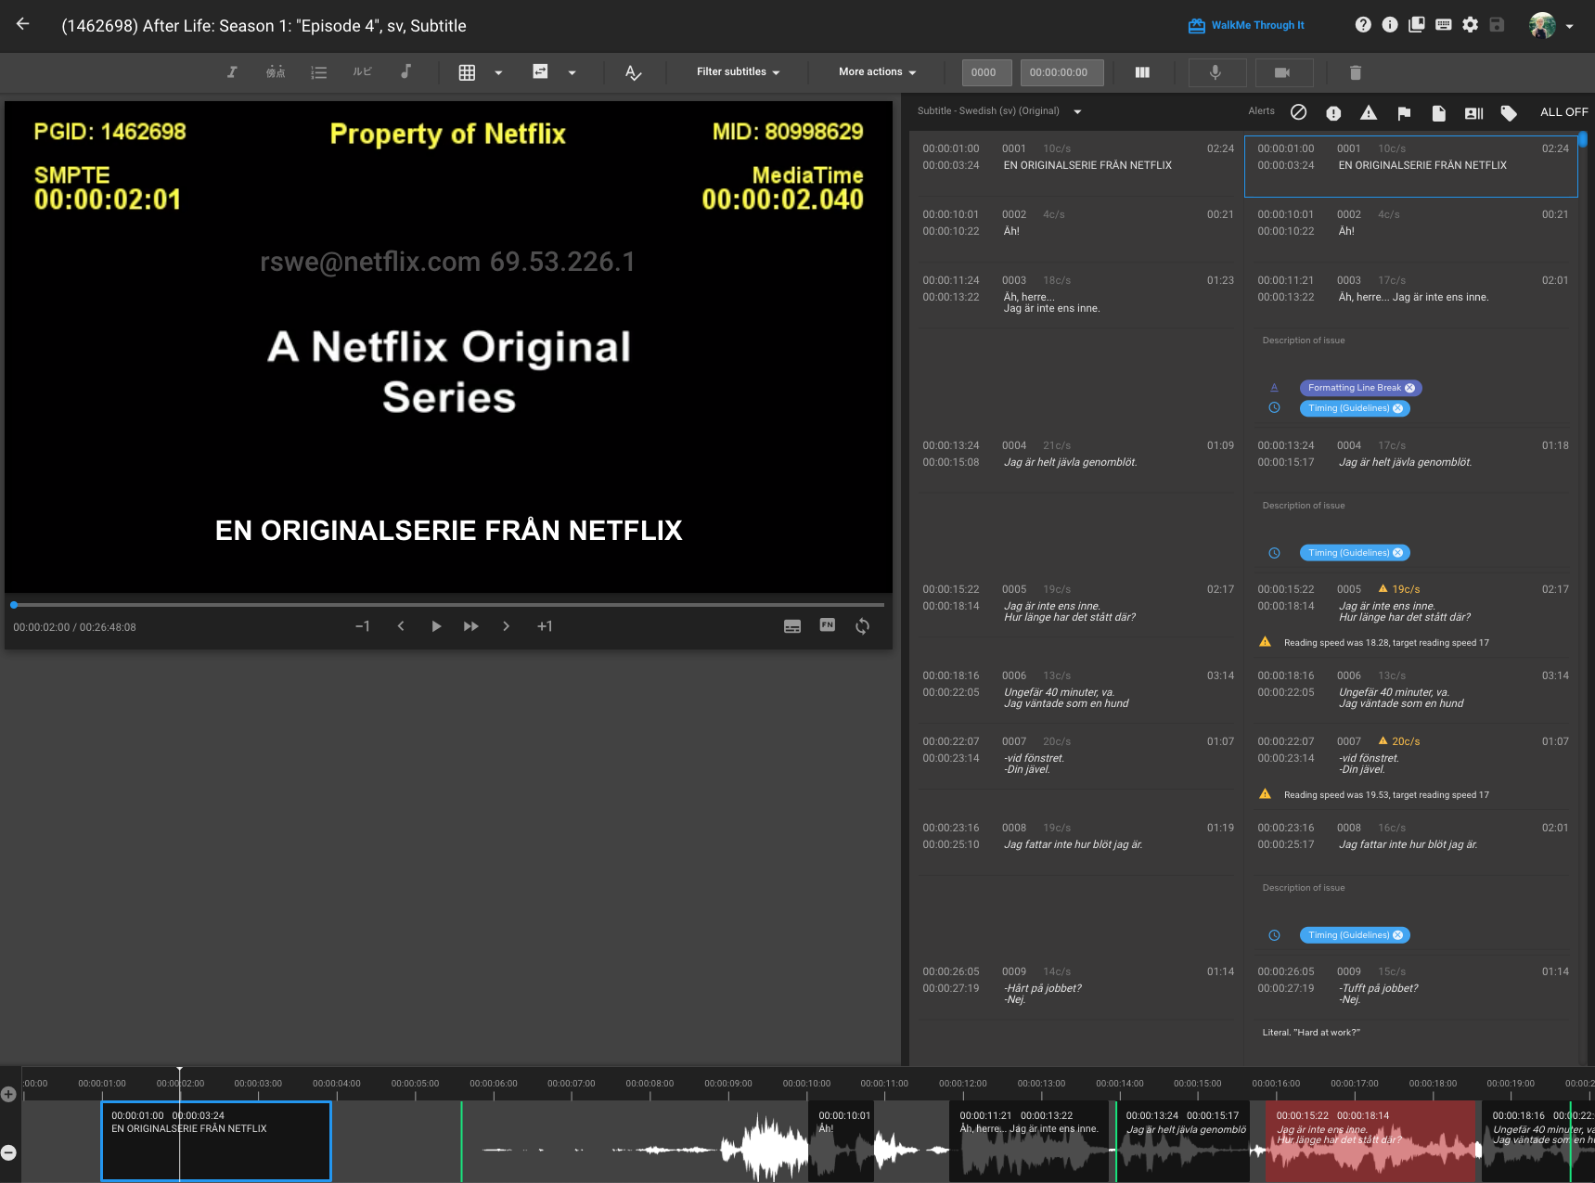The image size is (1595, 1183).
Task: Add ruby text with ルビ icon
Action: pyautogui.click(x=362, y=71)
